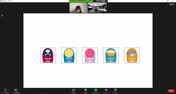Open the chat icon

pyautogui.click(x=85, y=90)
